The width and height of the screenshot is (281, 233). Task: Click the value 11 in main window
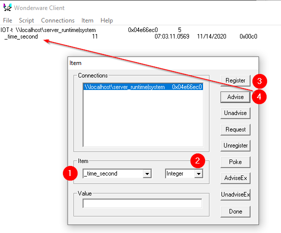(95, 36)
